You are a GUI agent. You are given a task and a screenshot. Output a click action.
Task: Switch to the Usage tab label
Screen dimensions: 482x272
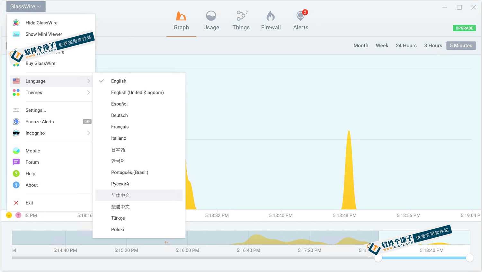click(211, 28)
